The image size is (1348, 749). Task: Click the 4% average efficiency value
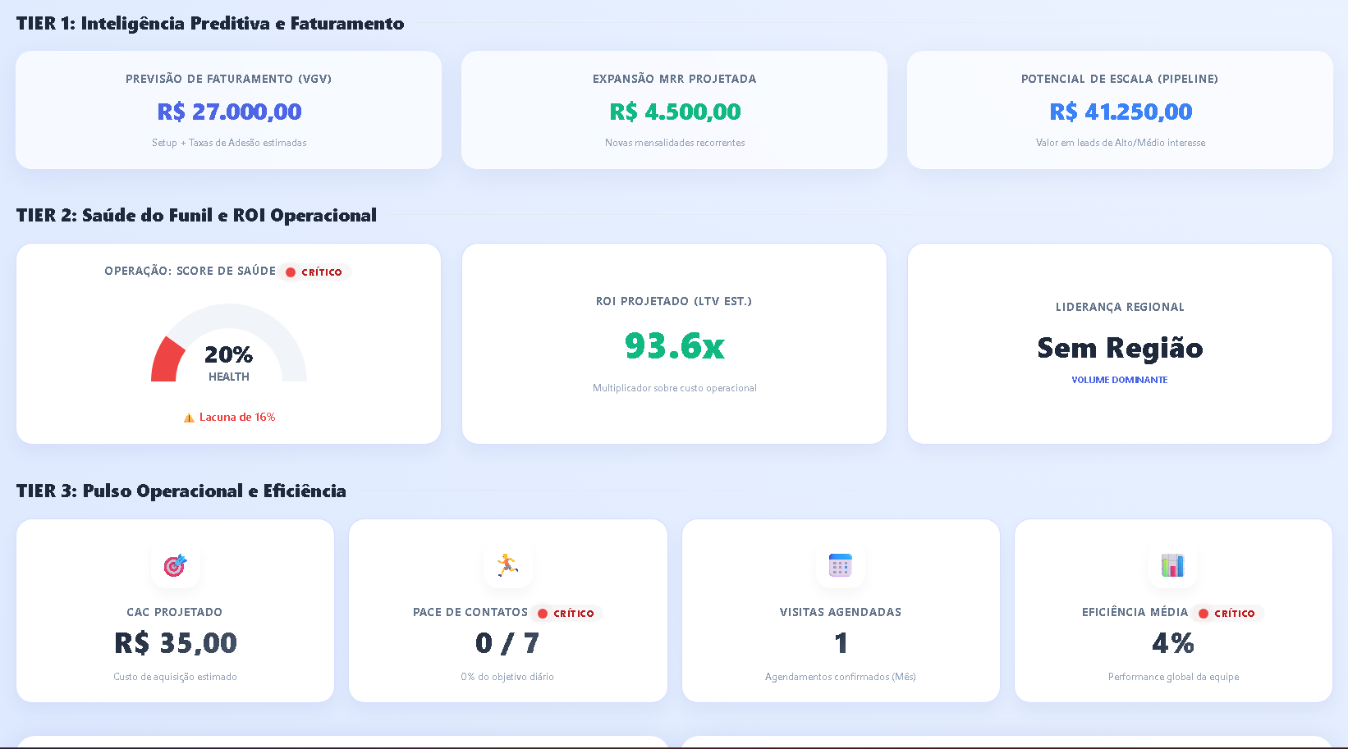pyautogui.click(x=1173, y=643)
